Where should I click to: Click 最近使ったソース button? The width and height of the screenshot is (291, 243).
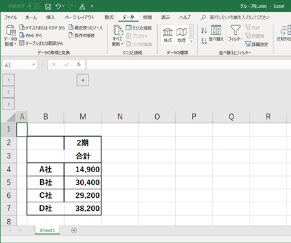(86, 28)
